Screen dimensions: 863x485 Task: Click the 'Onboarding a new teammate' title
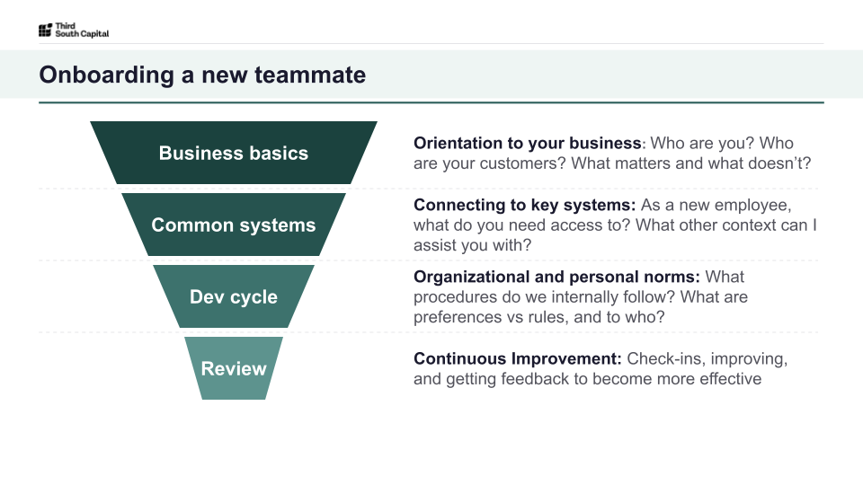pyautogui.click(x=202, y=75)
